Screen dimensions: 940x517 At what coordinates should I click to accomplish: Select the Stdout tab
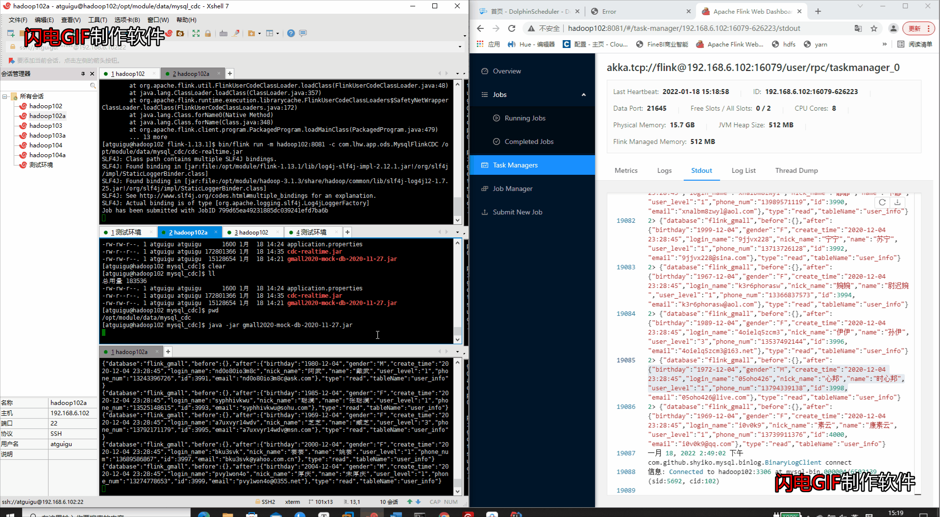click(x=701, y=170)
